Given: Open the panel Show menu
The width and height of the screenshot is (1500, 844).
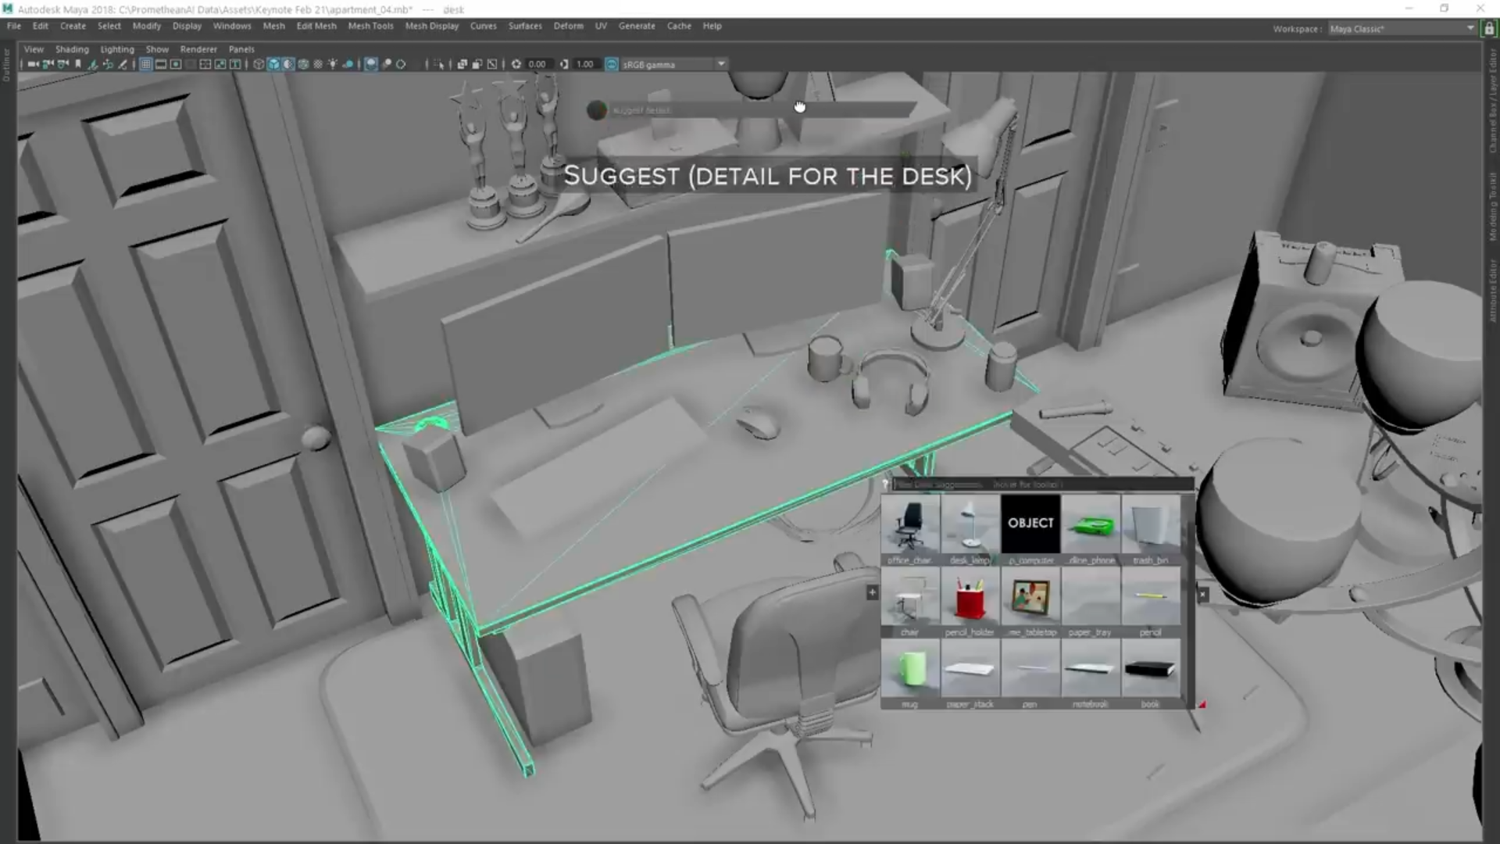Looking at the screenshot, I should [x=157, y=49].
